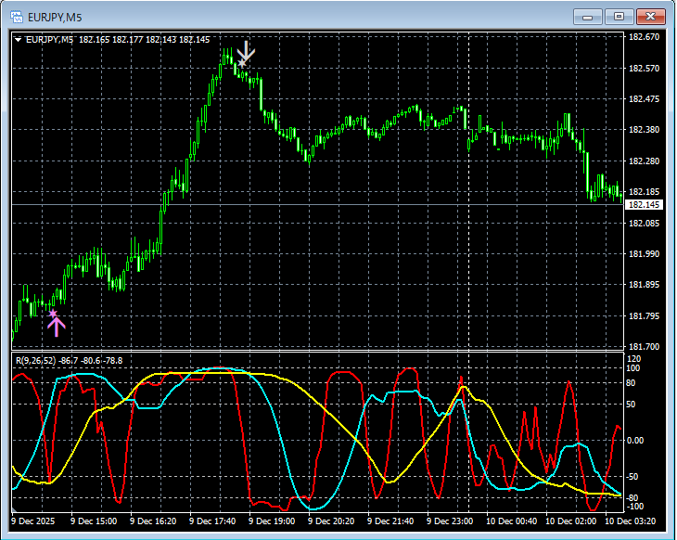Maximize the EURJPY,M5 chart window
The width and height of the screenshot is (677, 540).
(619, 17)
